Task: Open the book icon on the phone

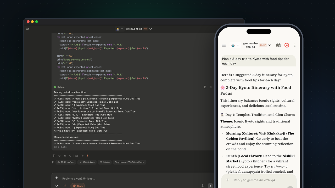Action: coord(279,45)
